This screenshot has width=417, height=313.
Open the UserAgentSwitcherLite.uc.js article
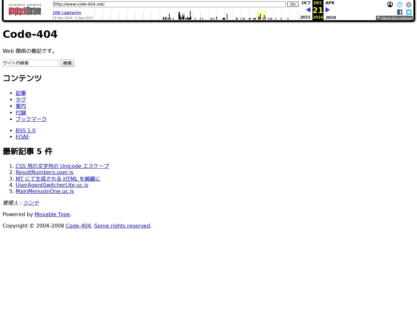[x=52, y=185]
